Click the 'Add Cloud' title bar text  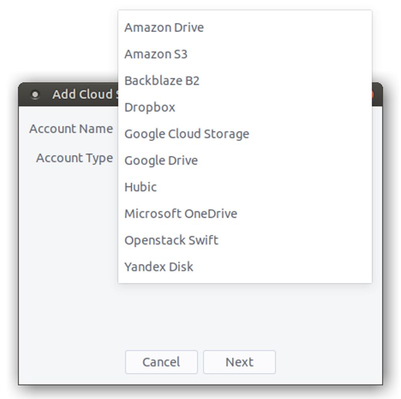(x=83, y=94)
